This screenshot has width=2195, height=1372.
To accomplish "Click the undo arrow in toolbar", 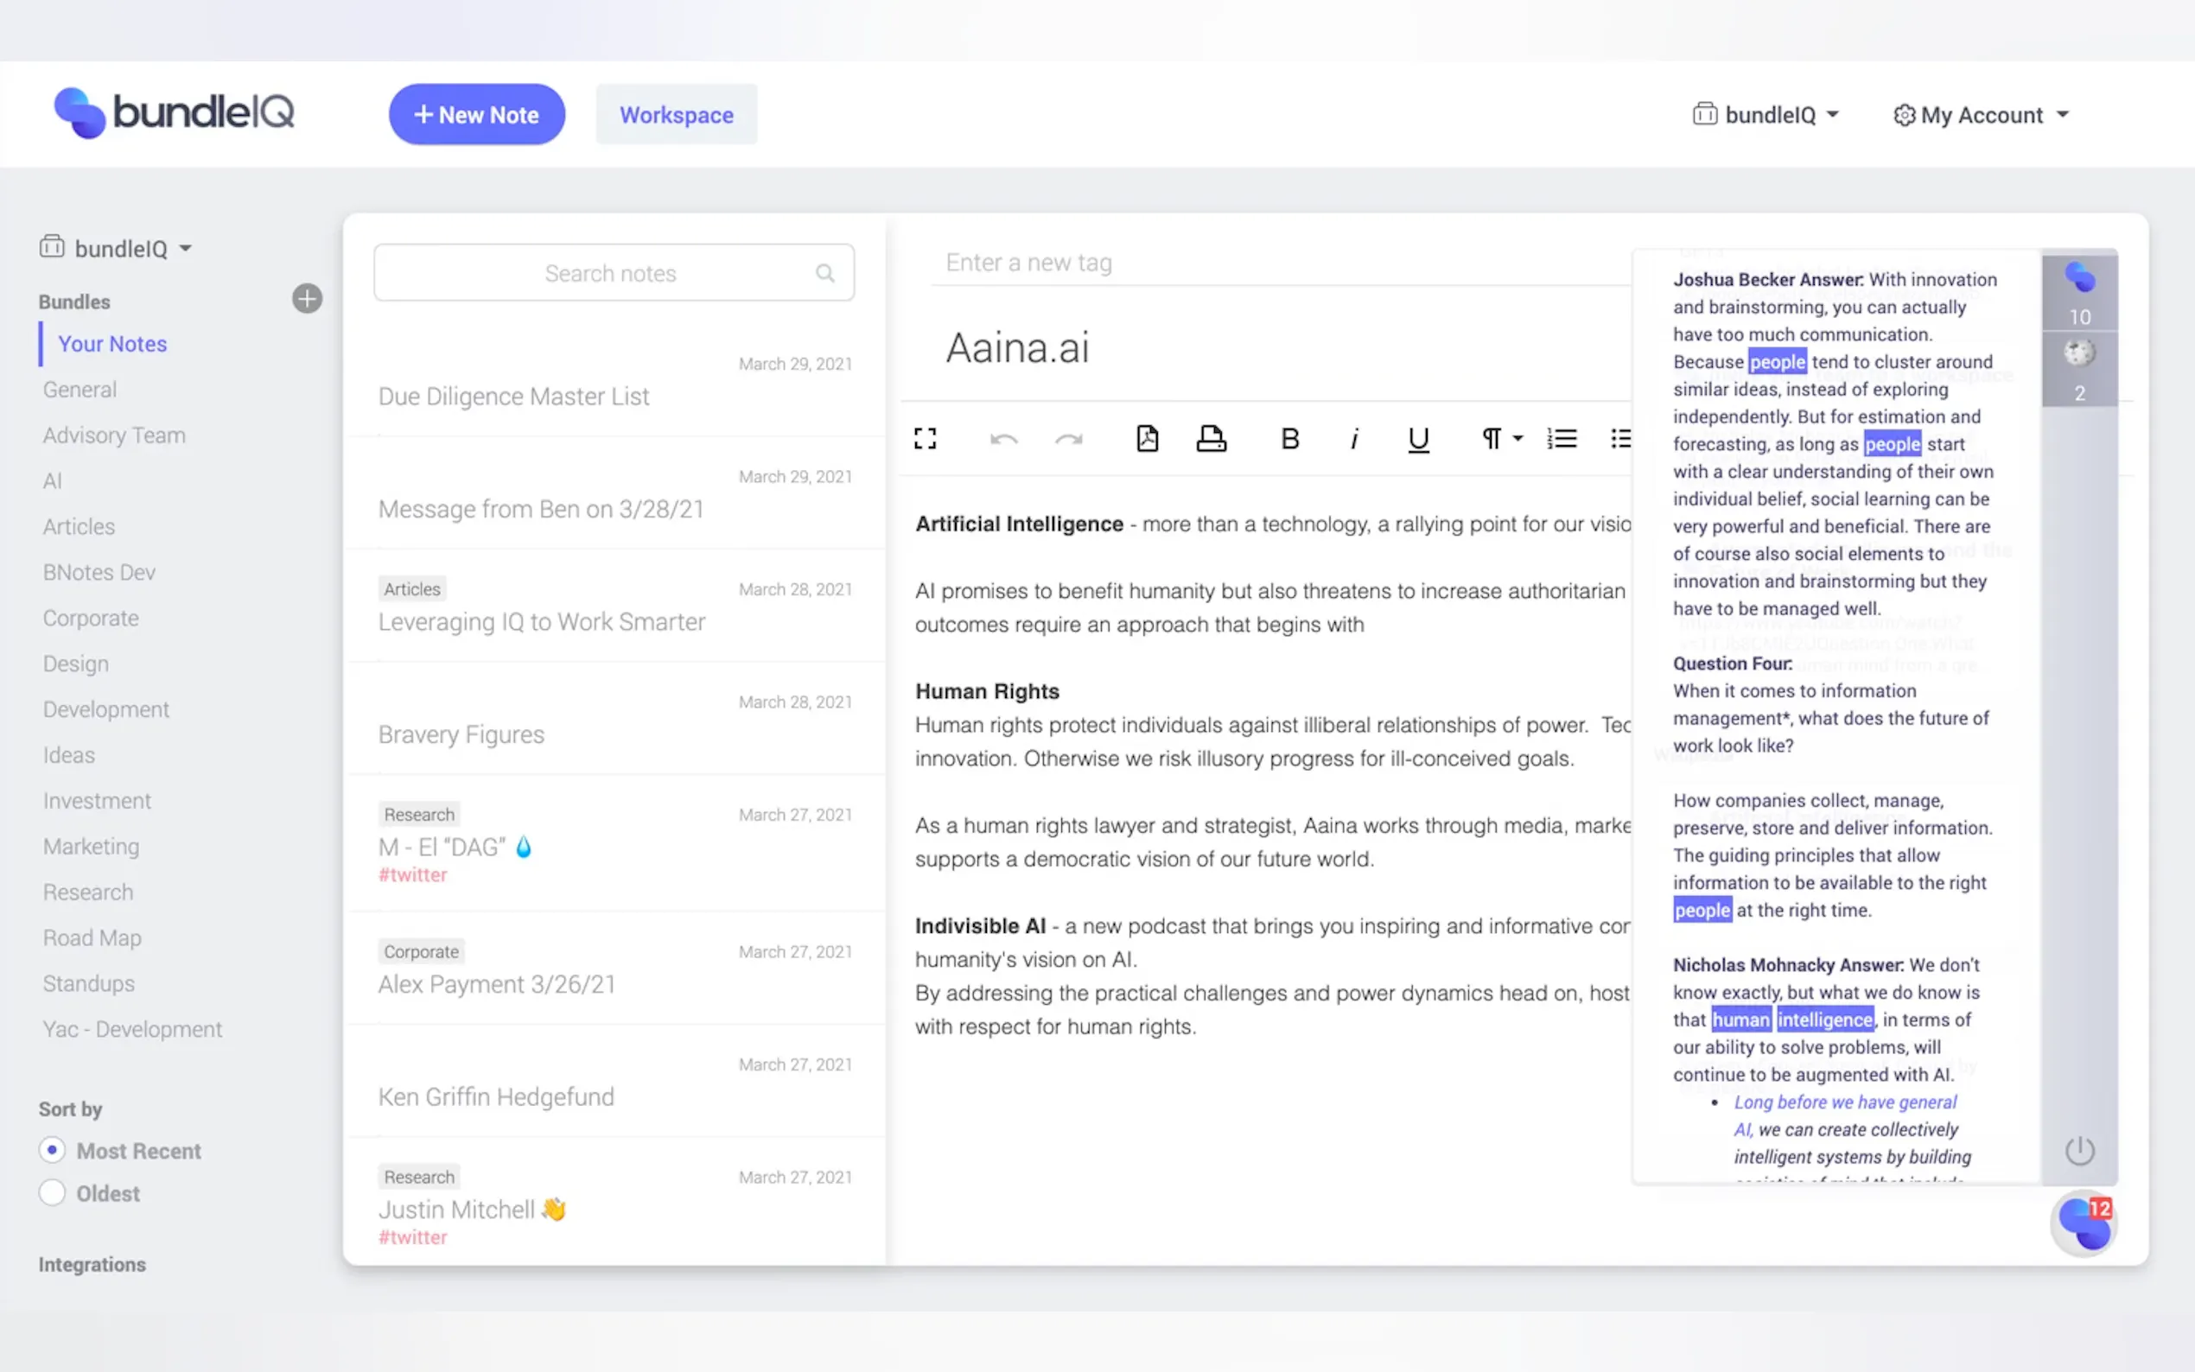I will coord(1003,439).
